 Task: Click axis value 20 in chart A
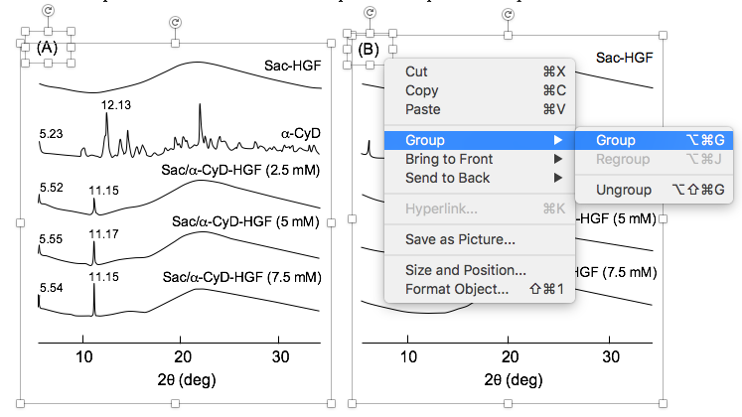click(x=183, y=357)
